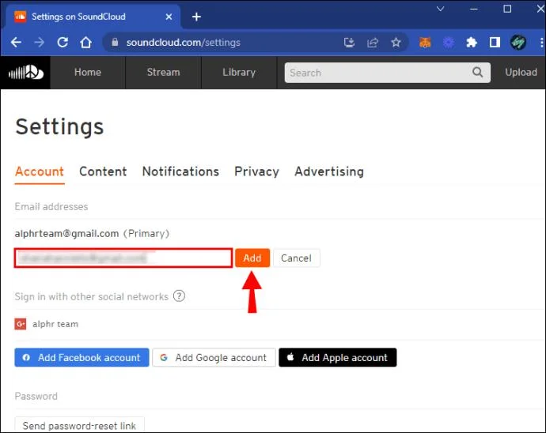Click Add Google account button
The height and width of the screenshot is (433, 546).
(214, 357)
